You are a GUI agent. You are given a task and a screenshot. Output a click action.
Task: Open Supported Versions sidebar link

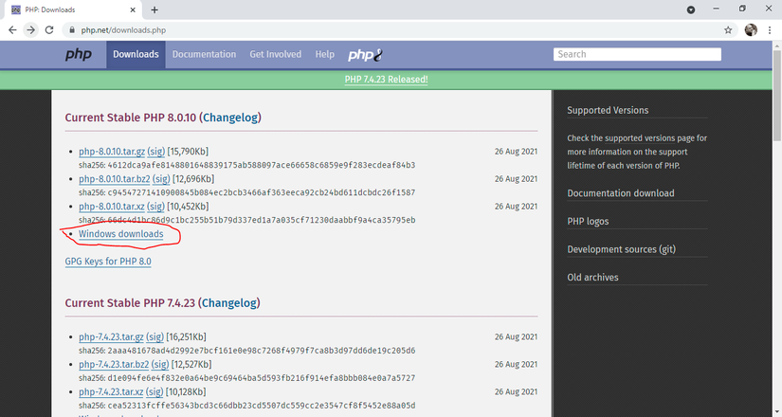(x=608, y=110)
